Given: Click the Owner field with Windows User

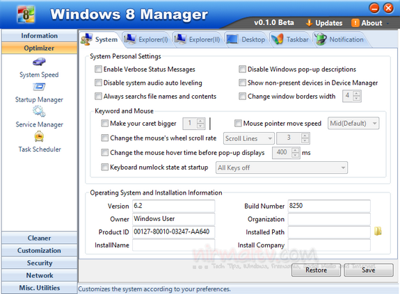Looking at the screenshot, I should click(173, 219).
